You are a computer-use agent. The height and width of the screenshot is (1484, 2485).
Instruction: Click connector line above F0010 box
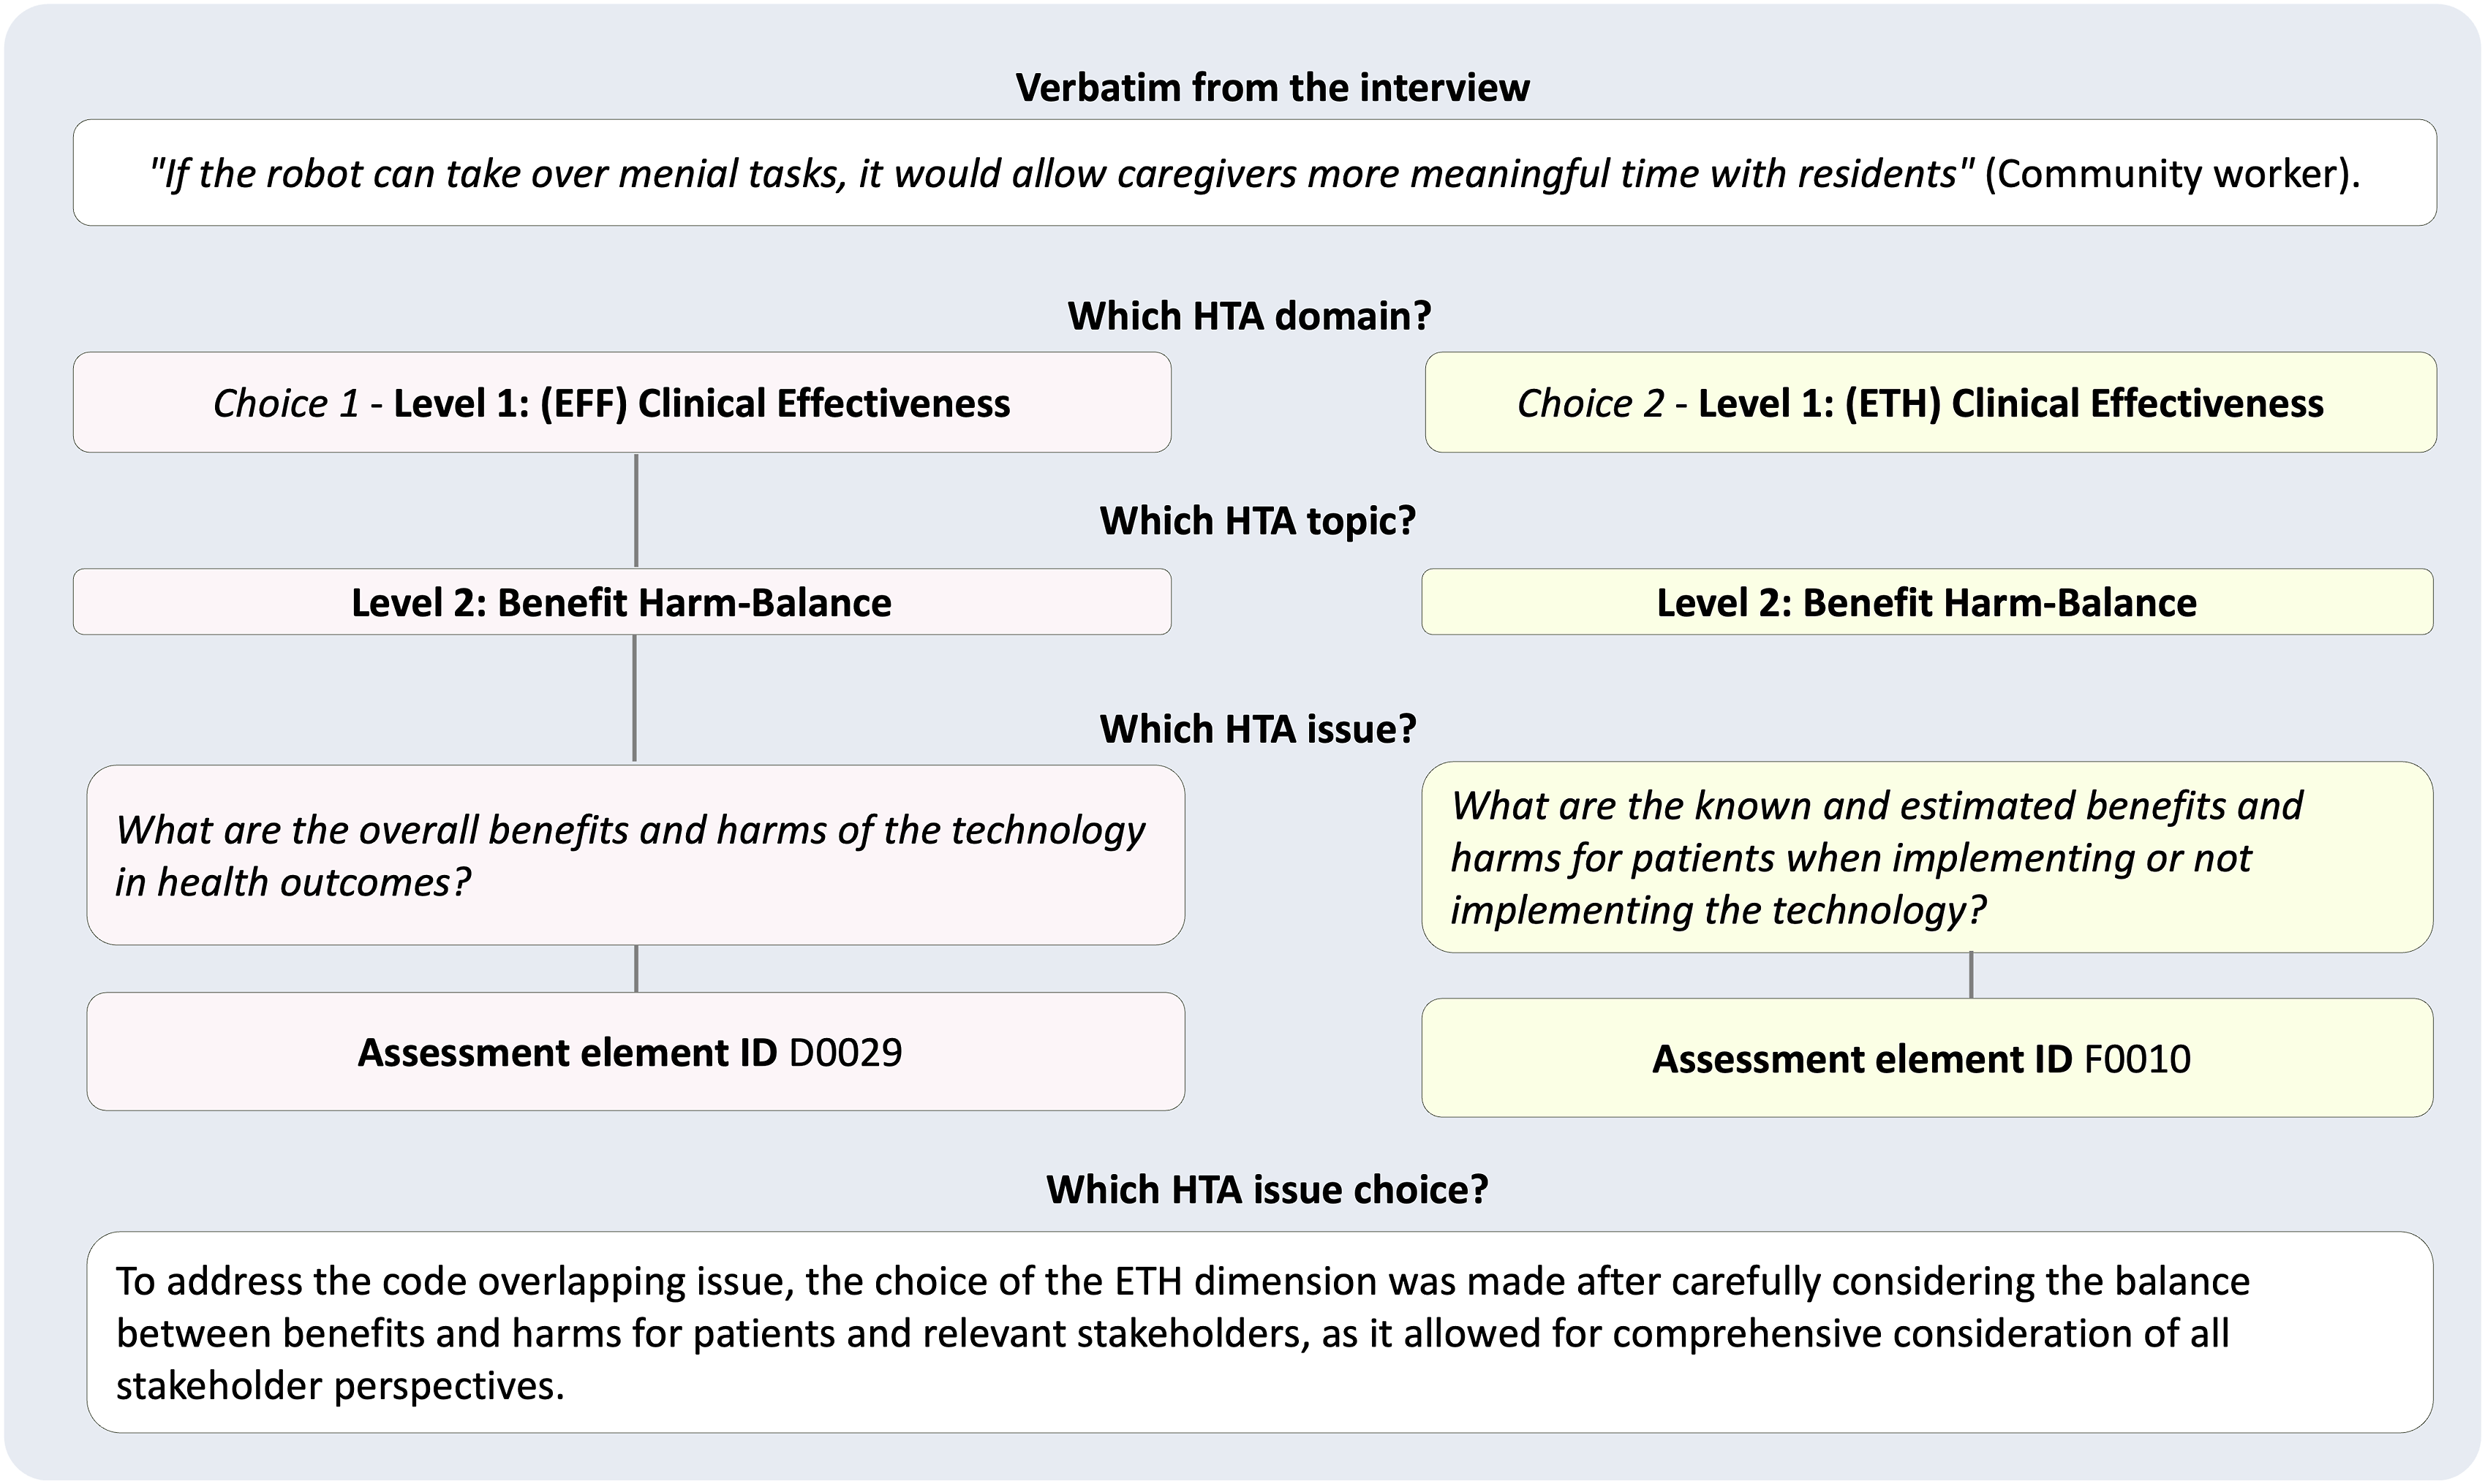pos(1971,975)
